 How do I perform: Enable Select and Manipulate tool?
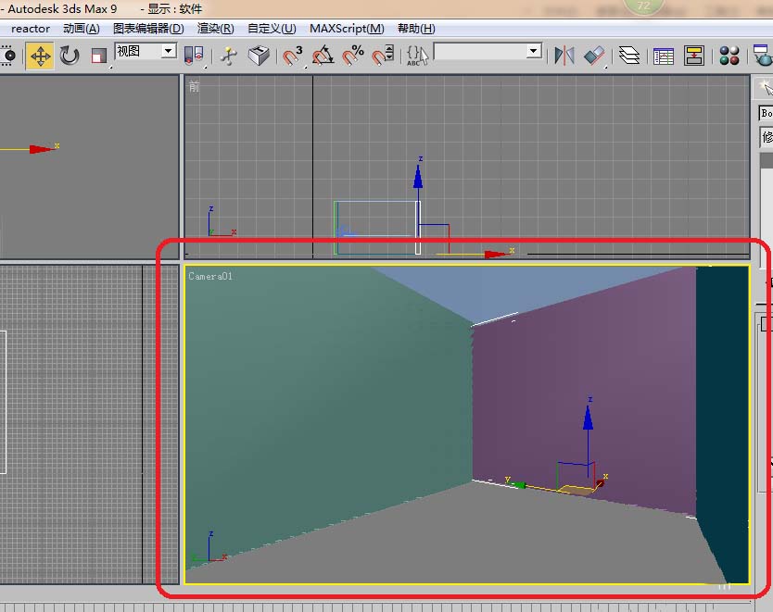click(x=228, y=56)
